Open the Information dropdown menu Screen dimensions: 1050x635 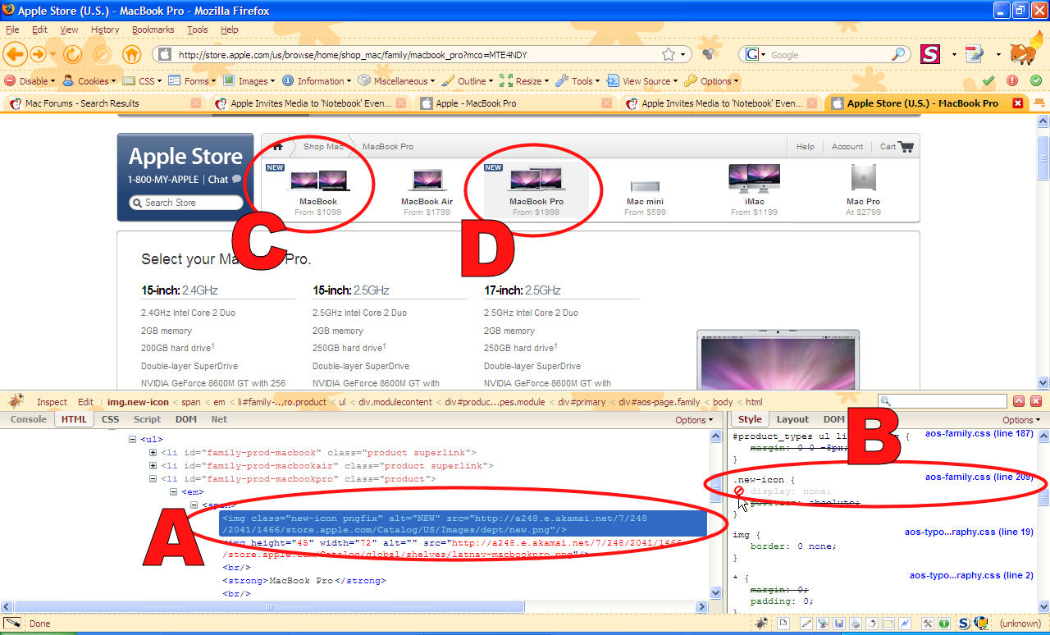pos(317,80)
